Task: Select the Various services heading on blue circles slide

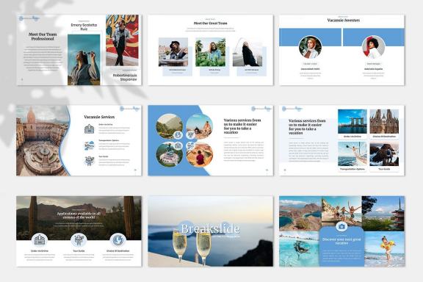Action: point(242,126)
